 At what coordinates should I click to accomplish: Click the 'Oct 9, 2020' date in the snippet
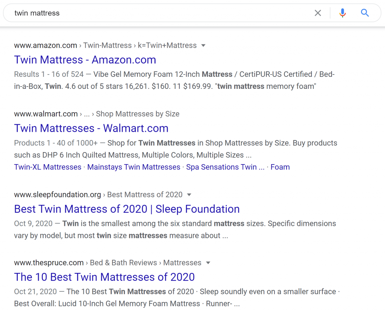[33, 224]
